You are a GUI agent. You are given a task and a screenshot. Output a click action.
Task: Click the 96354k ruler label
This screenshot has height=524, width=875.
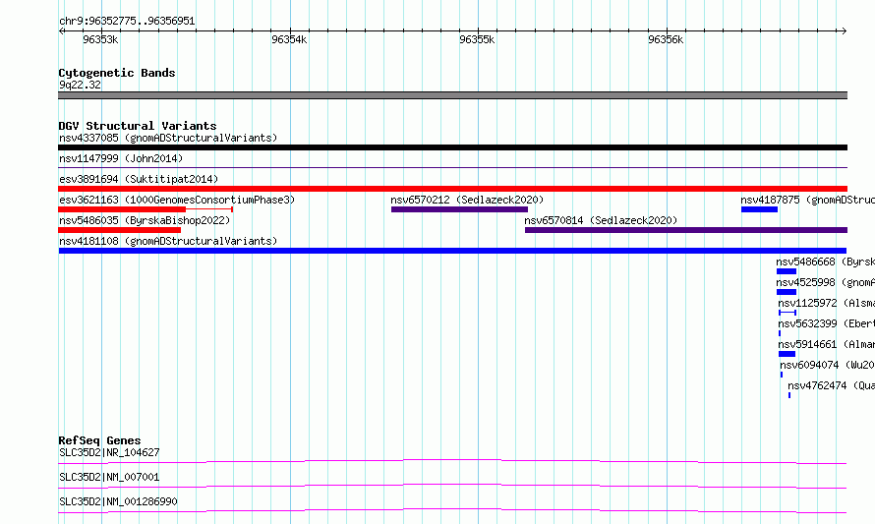pyautogui.click(x=289, y=39)
